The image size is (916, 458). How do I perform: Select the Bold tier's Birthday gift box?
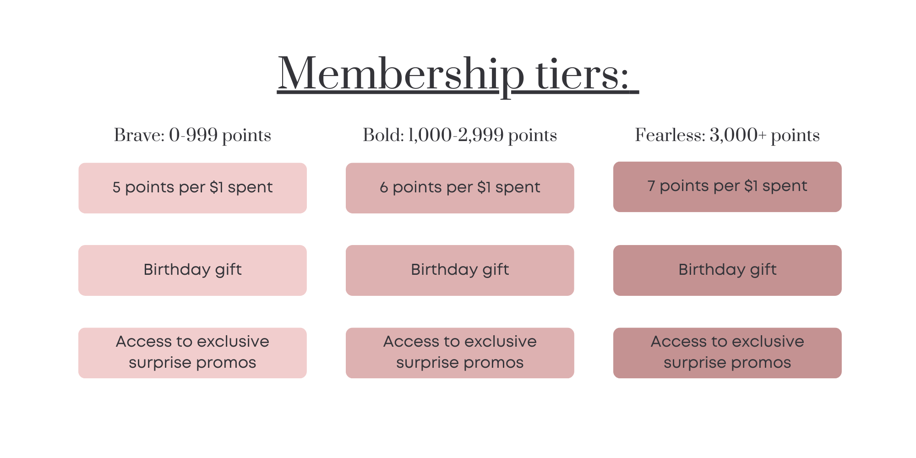pyautogui.click(x=460, y=270)
